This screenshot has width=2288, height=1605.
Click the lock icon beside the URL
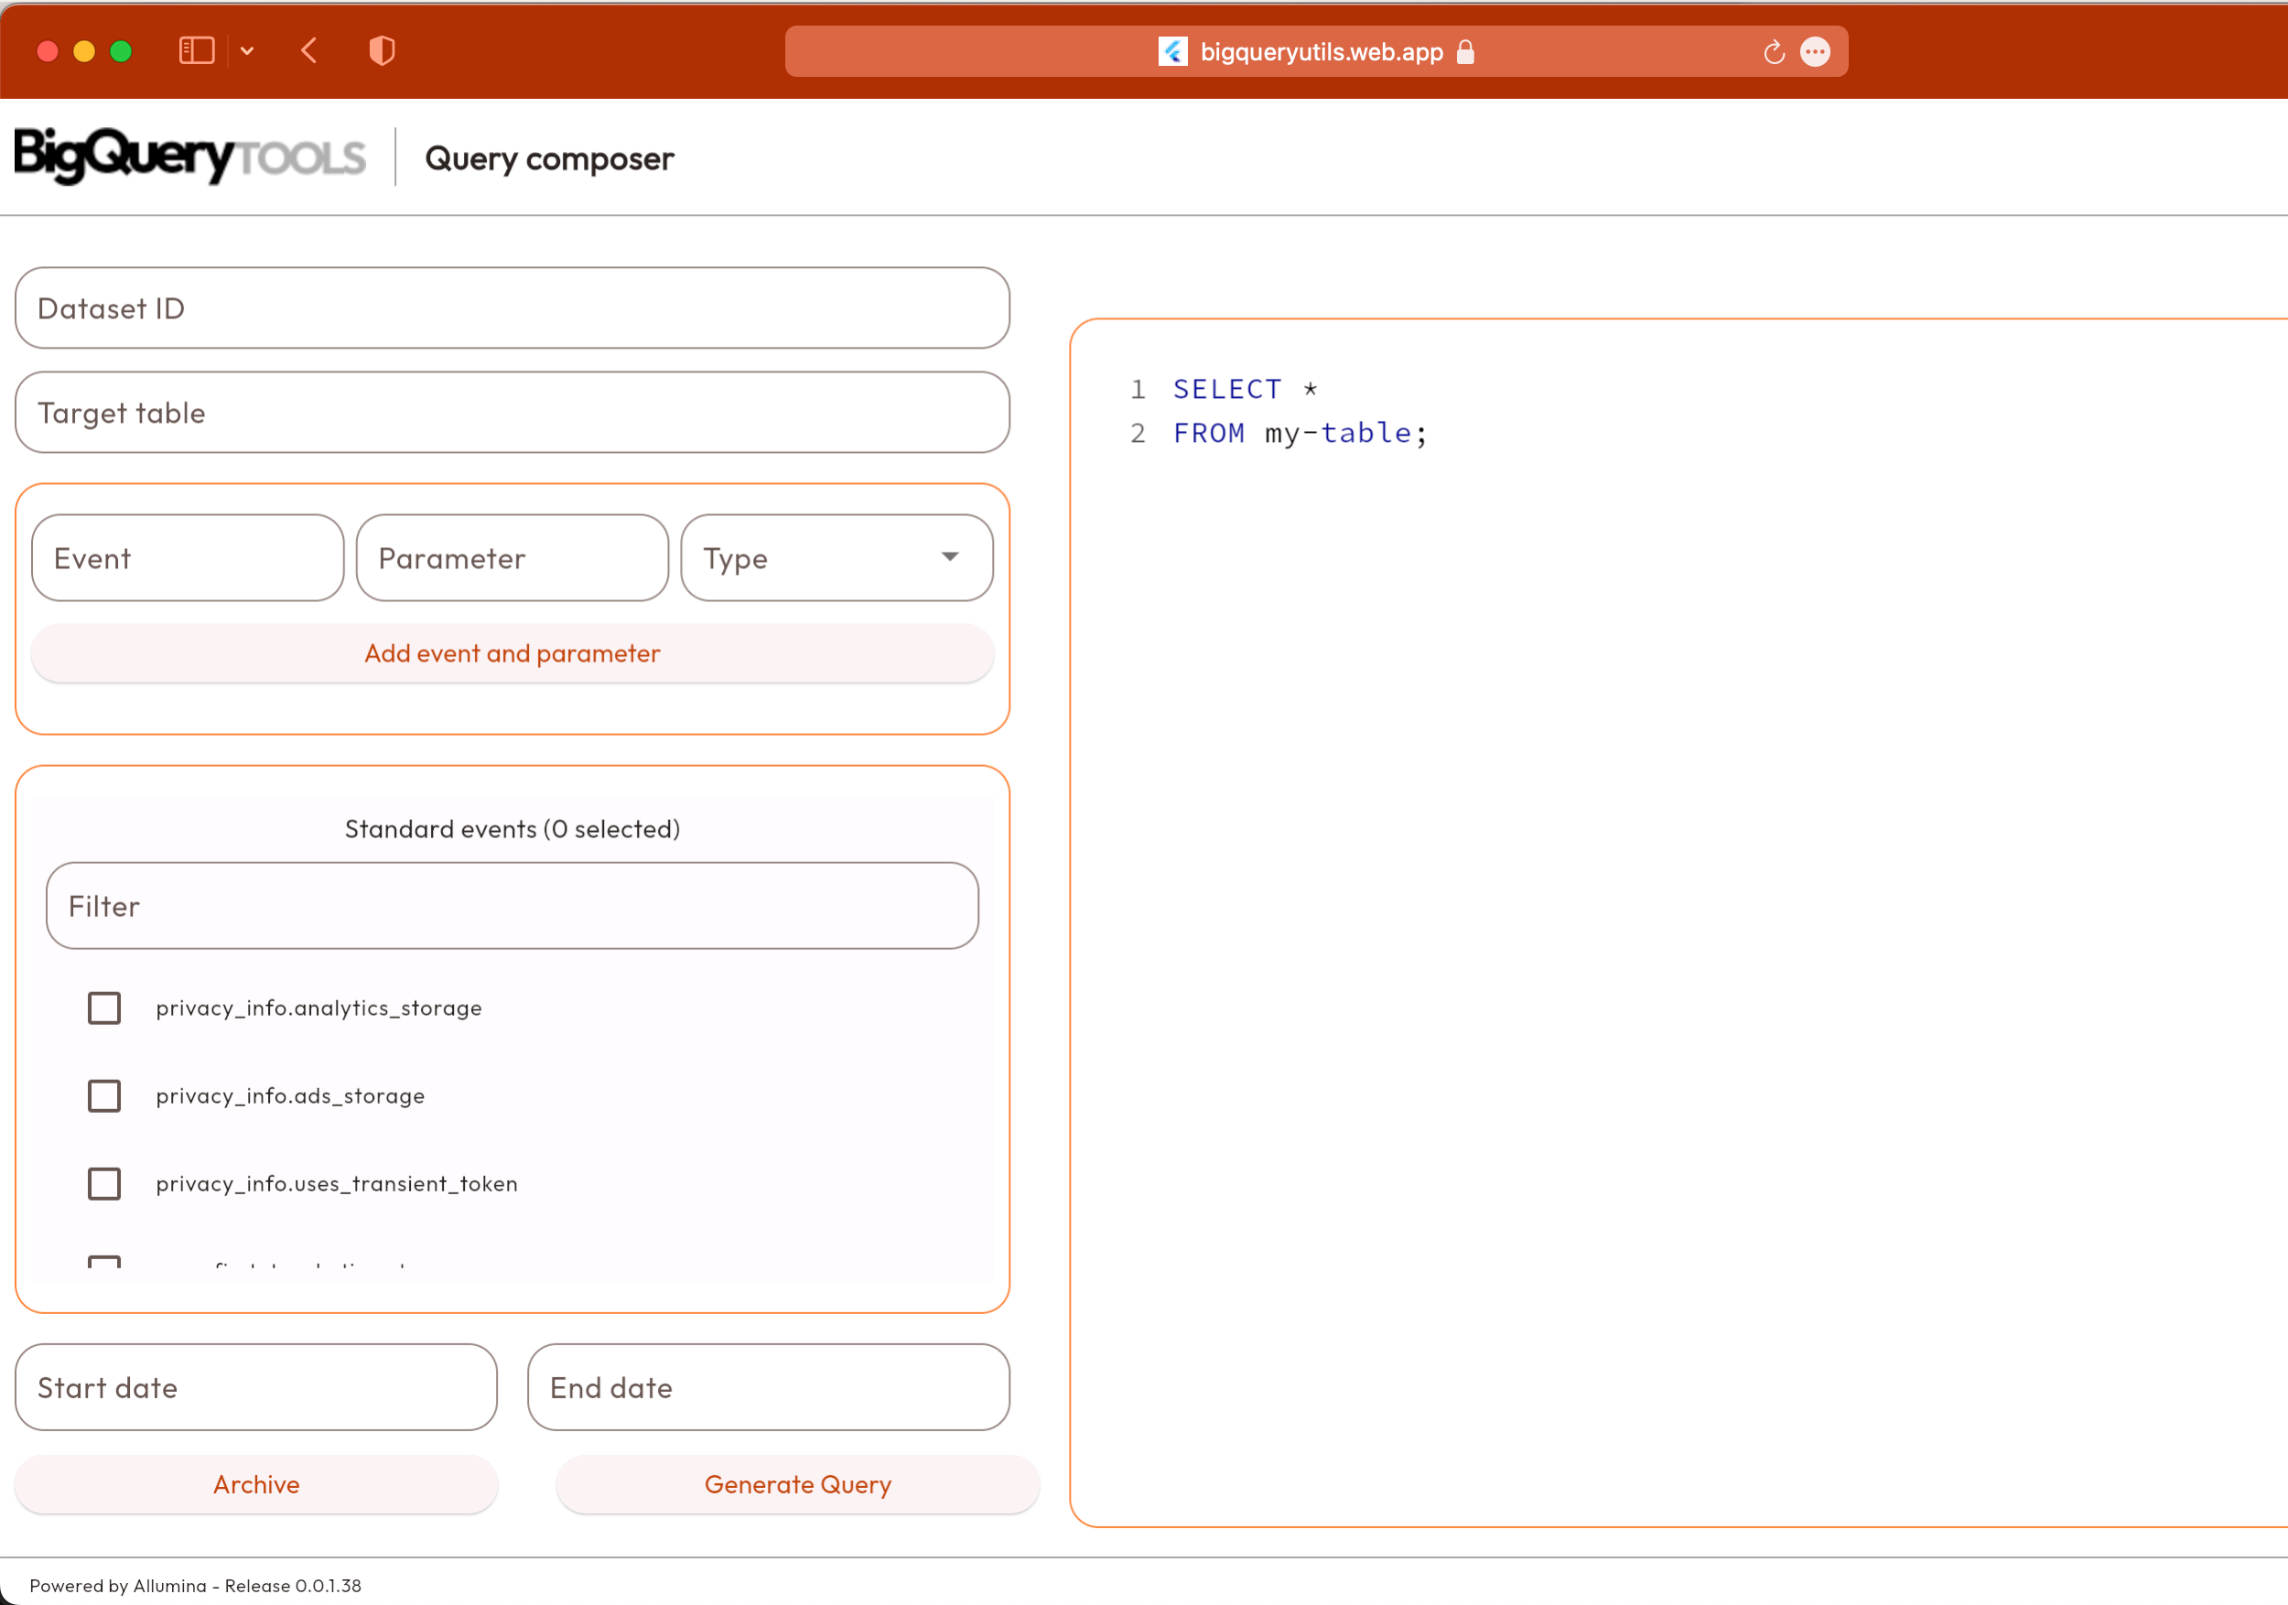pyautogui.click(x=1465, y=52)
